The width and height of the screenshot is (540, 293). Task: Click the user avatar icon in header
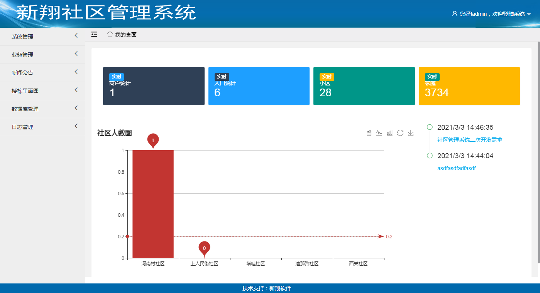pos(455,13)
